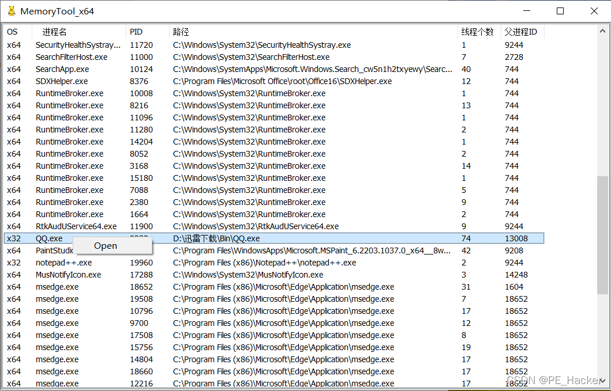Select RuntimeBroker.exe with PID 15180
Image resolution: width=611 pixels, height=391 pixels.
(274, 177)
